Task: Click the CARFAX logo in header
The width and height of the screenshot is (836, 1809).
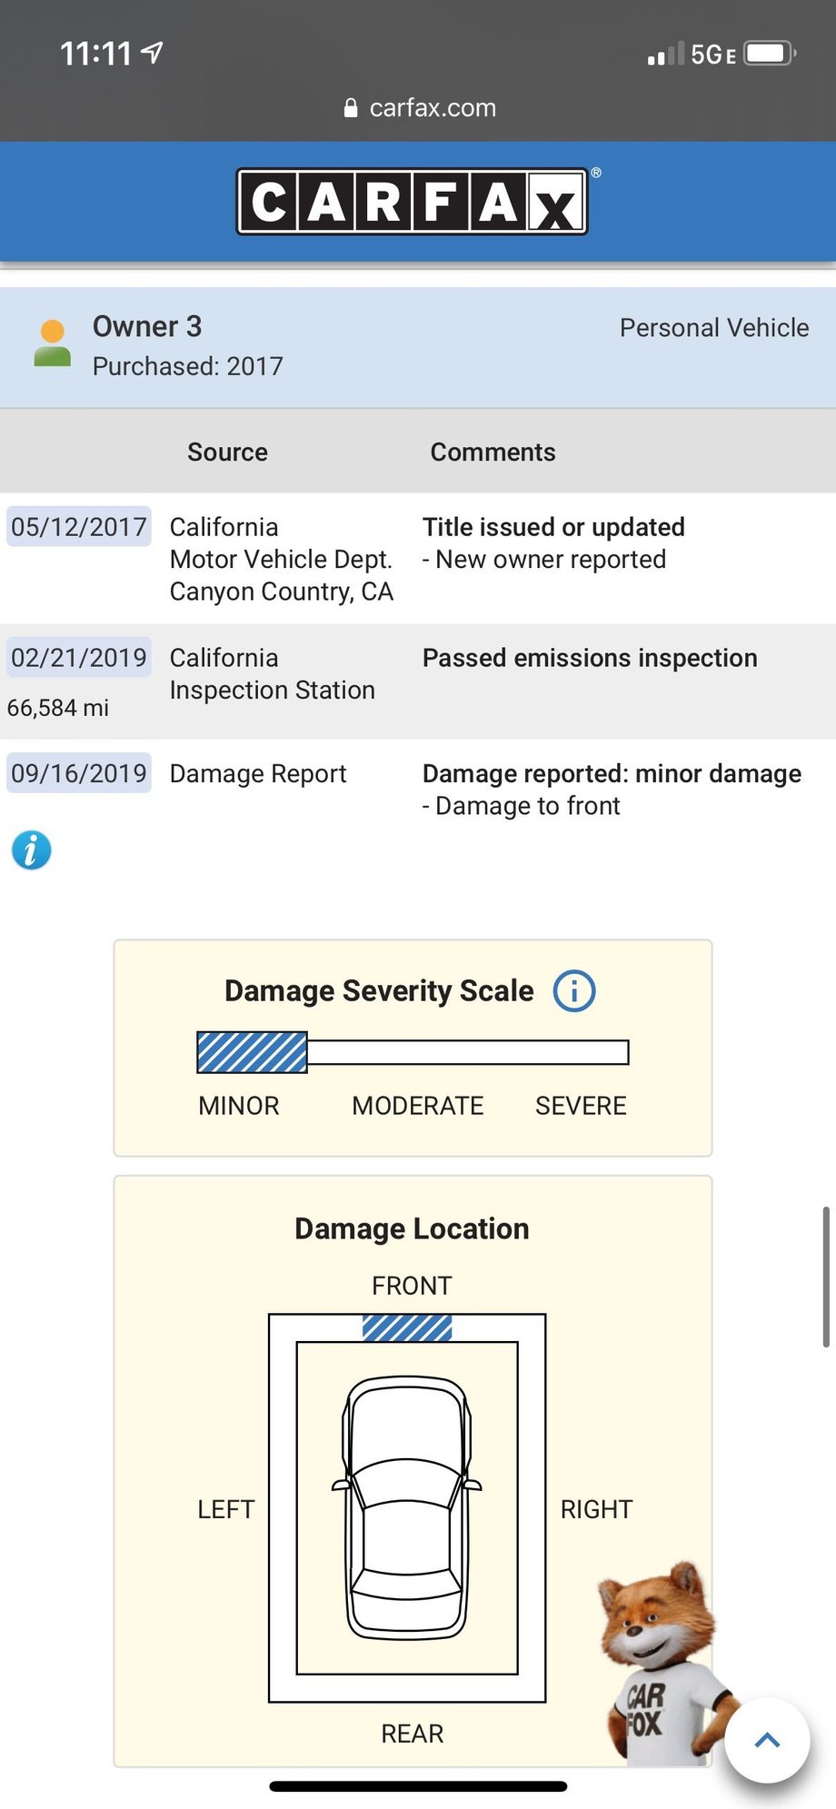Action: tap(412, 202)
